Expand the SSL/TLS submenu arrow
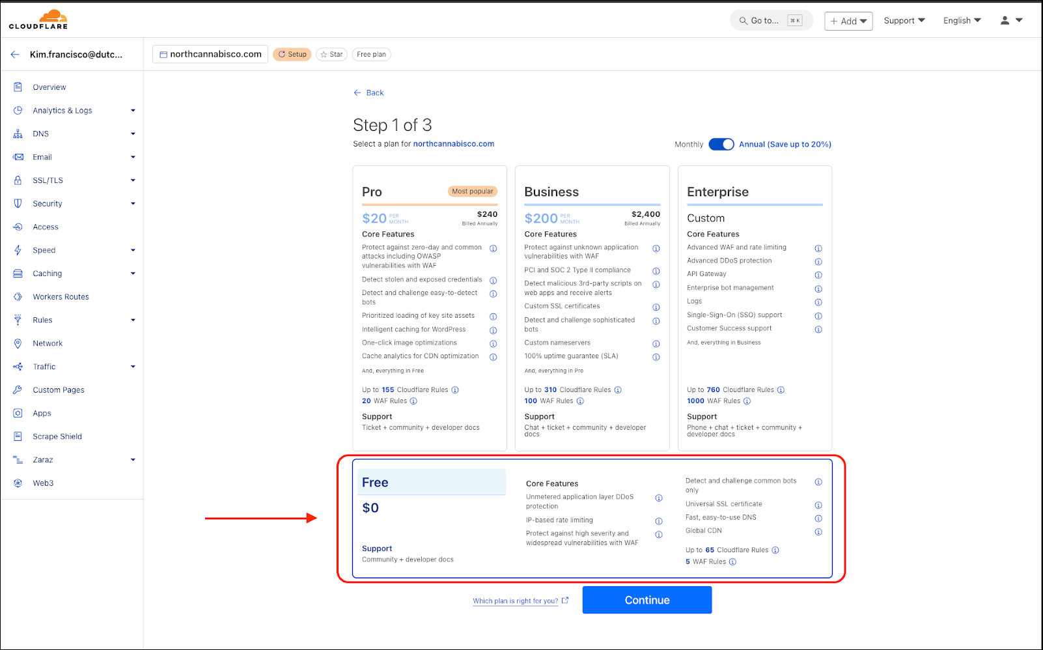 (x=133, y=180)
